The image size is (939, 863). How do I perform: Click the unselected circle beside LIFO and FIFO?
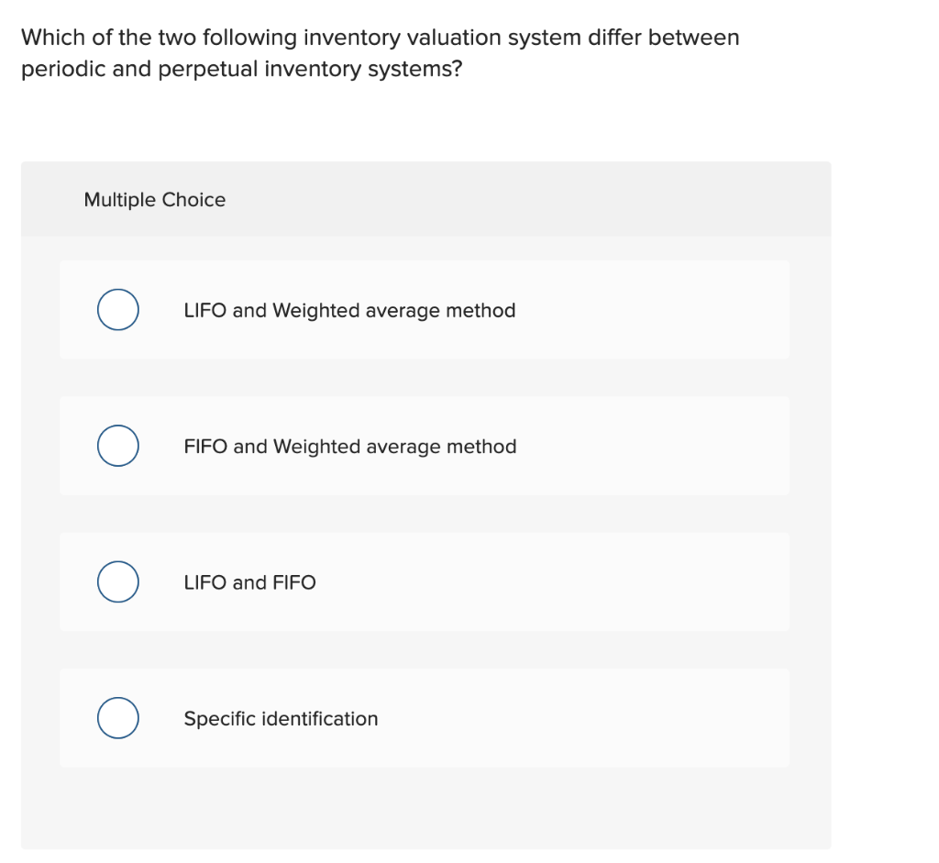click(117, 581)
